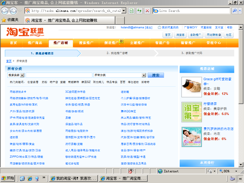Open the search provider dropdown arrow
This screenshot has width=244, height=183.
[x=240, y=11]
